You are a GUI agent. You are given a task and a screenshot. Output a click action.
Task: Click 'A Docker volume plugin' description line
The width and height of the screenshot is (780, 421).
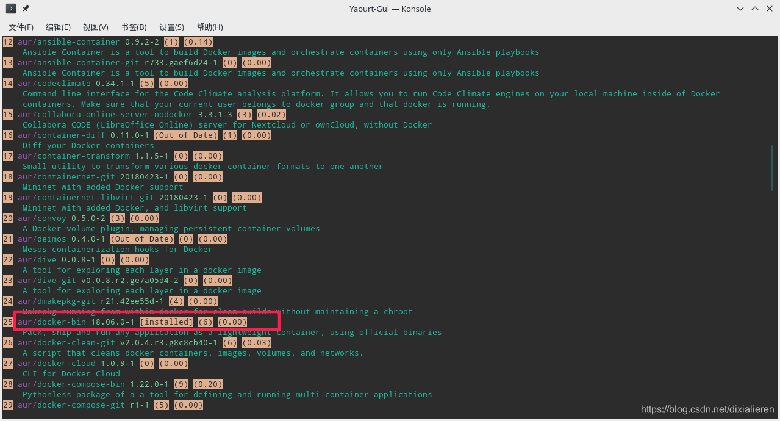[171, 229]
